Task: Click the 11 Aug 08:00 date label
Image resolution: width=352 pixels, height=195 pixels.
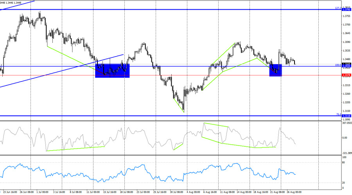Action: 227,192
